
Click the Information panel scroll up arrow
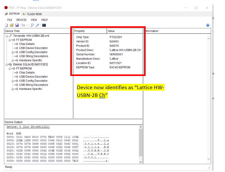(209, 38)
